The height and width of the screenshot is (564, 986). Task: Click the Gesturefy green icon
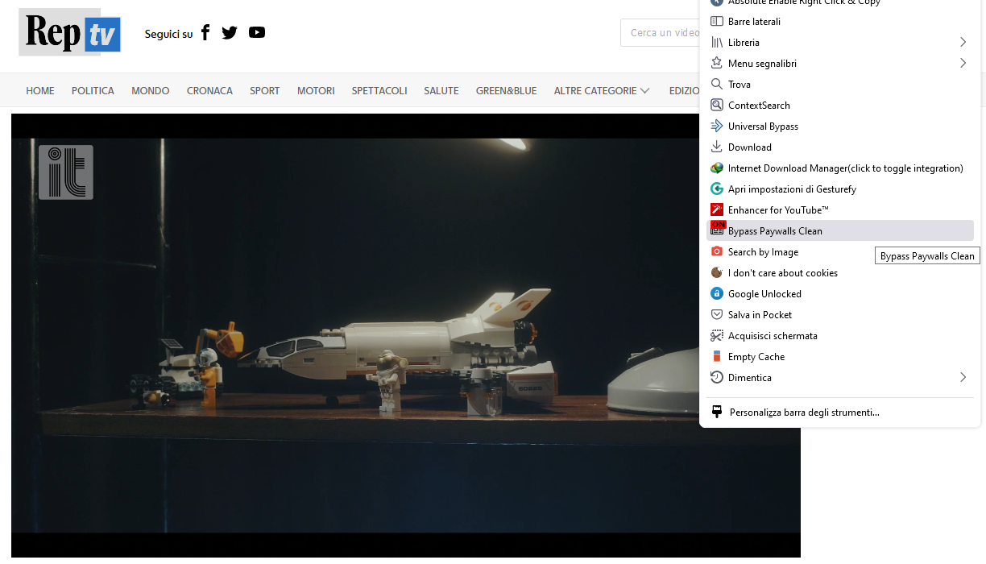717,189
